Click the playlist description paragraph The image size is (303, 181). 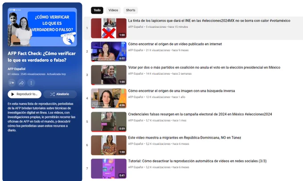coord(41,117)
